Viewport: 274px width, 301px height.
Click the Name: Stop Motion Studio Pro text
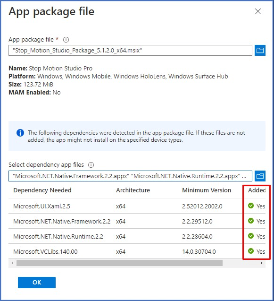[x=50, y=69]
